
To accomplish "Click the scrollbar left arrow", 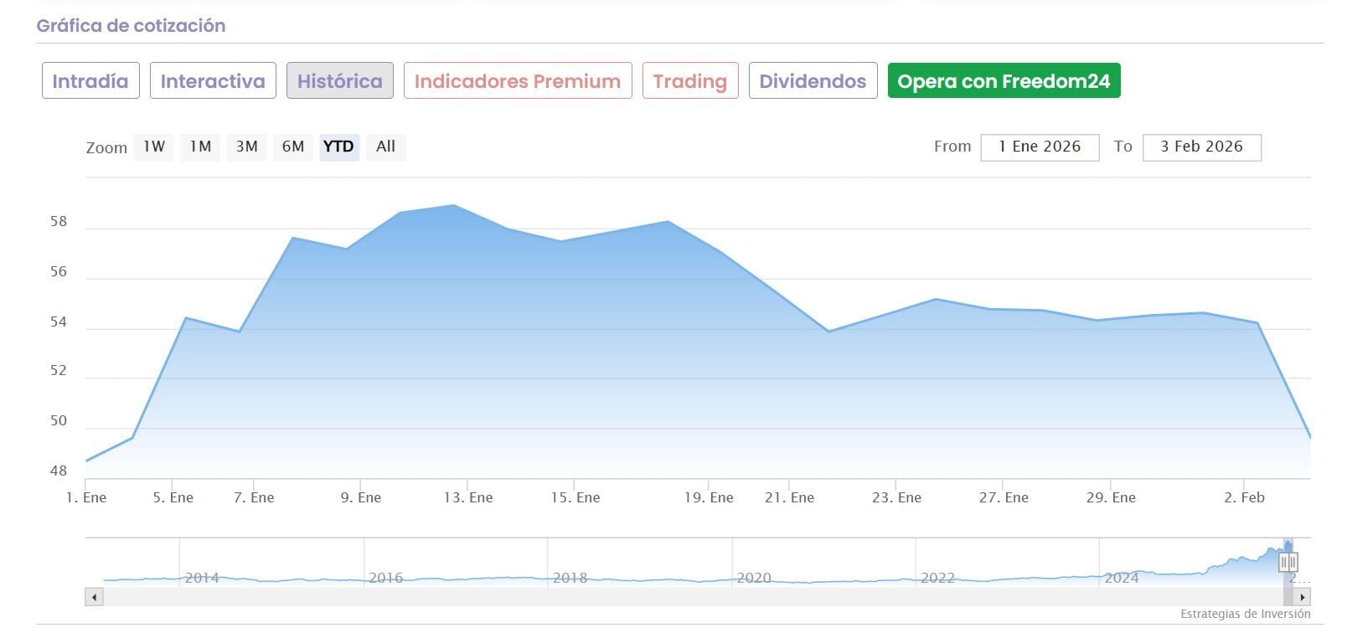I will point(94,597).
